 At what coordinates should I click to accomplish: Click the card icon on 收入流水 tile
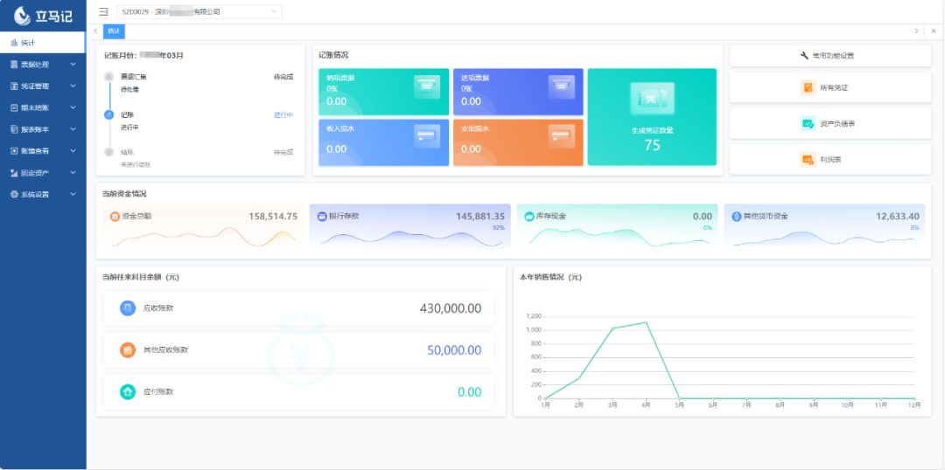coord(427,136)
